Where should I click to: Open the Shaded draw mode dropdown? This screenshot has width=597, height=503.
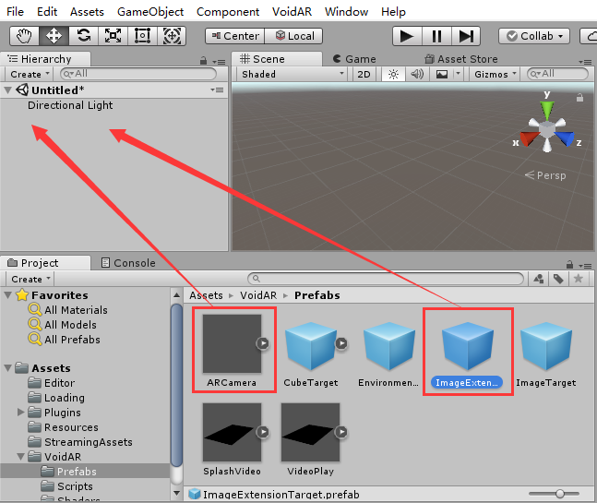click(290, 74)
